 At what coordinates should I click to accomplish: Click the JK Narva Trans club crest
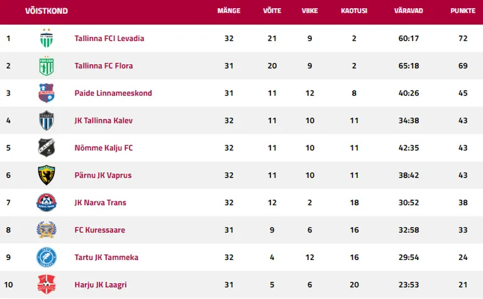point(47,203)
